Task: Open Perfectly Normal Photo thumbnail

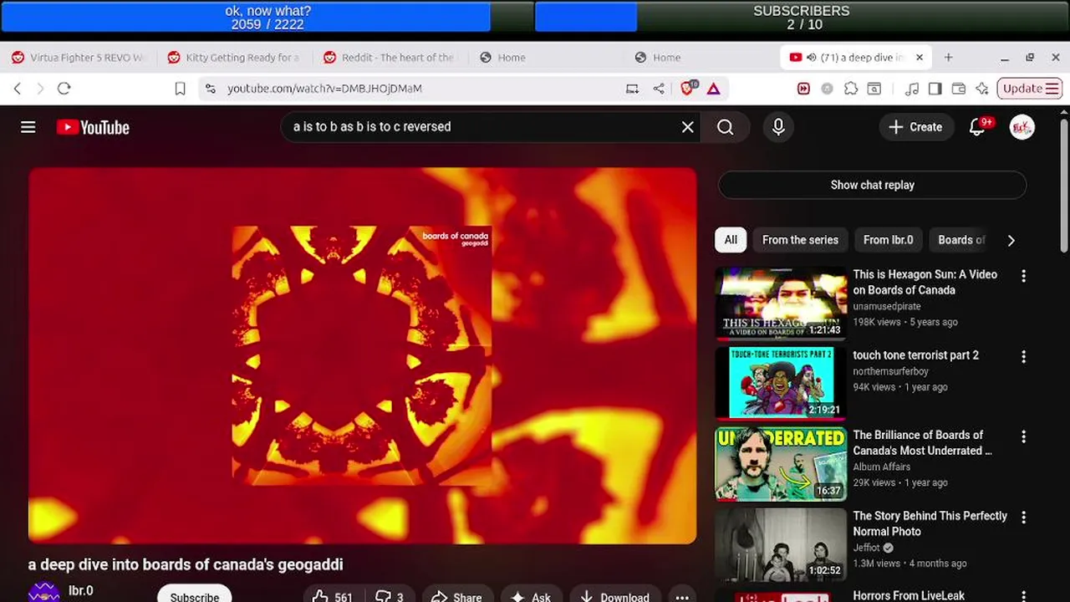Action: pyautogui.click(x=781, y=543)
